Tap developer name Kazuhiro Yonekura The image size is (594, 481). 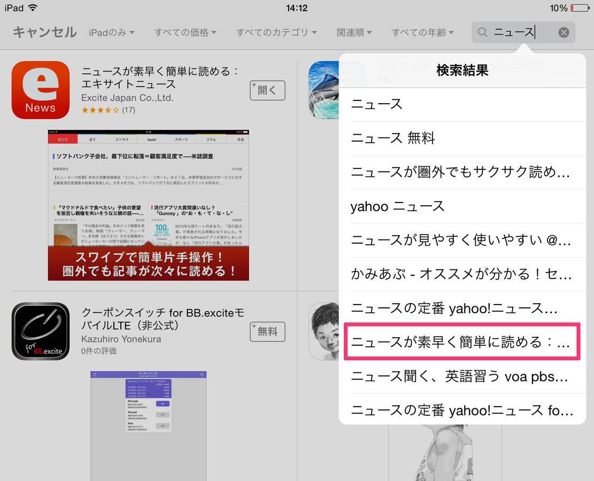[121, 339]
